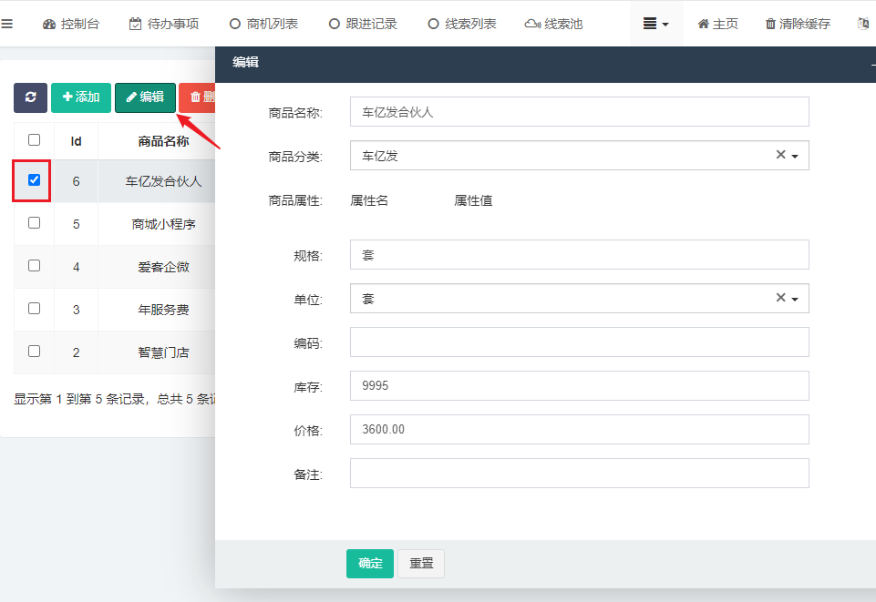Open the 商品分类 dropdown

pyautogui.click(x=793, y=155)
